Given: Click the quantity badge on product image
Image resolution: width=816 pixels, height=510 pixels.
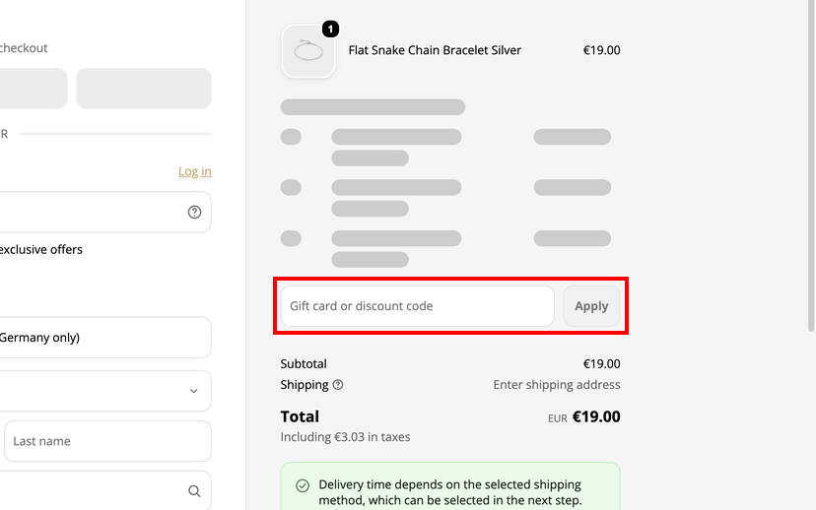Looking at the screenshot, I should click(330, 30).
